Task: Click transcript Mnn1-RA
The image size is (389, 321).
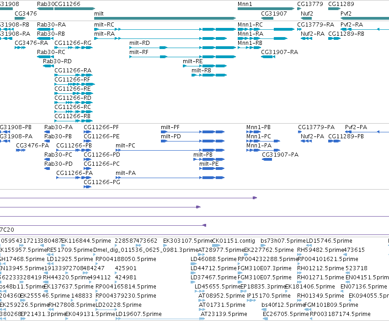Action: coord(262,38)
